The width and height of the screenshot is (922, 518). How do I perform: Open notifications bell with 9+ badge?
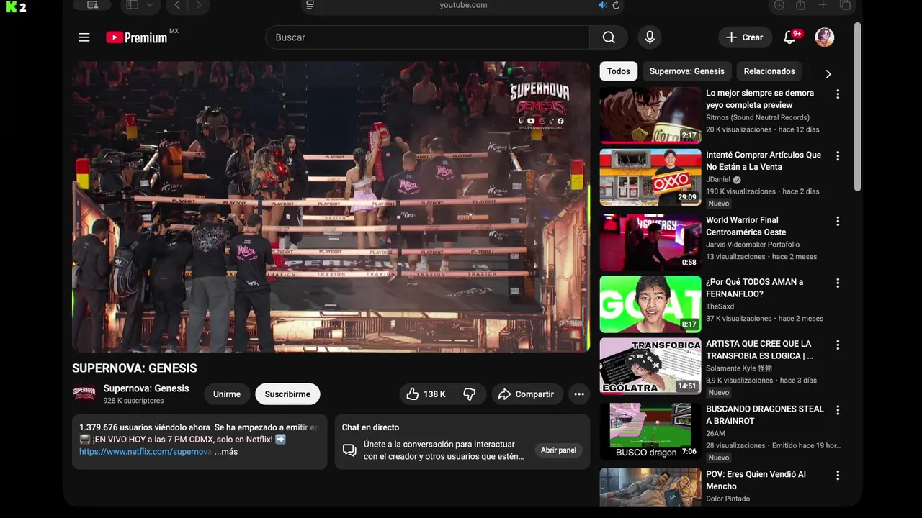pyautogui.click(x=790, y=37)
